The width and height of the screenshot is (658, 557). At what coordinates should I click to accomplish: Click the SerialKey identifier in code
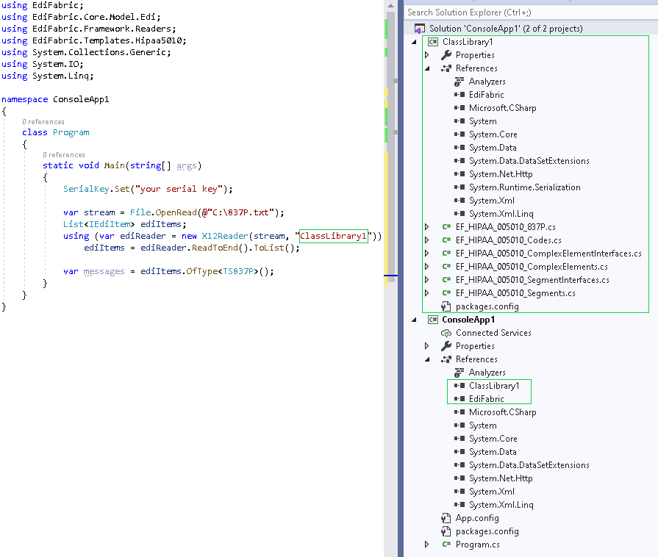click(x=86, y=189)
